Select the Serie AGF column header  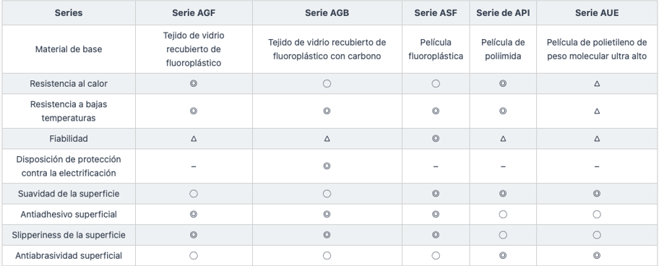194,13
